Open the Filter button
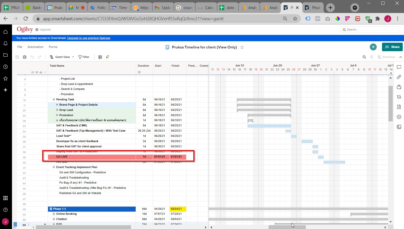This screenshot has height=229, width=404. (84, 57)
